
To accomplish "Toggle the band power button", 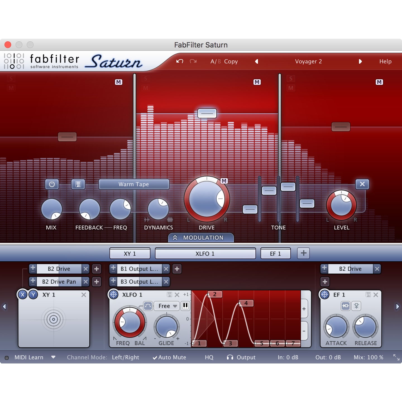I will click(x=52, y=184).
